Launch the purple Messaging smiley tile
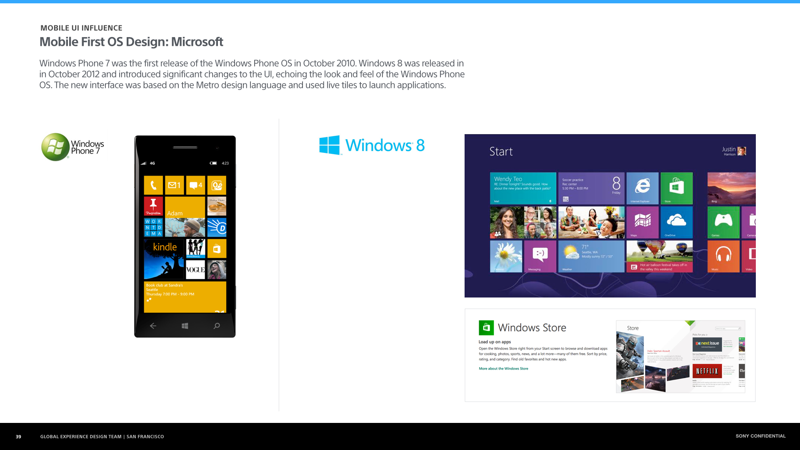800x450 pixels. click(540, 257)
